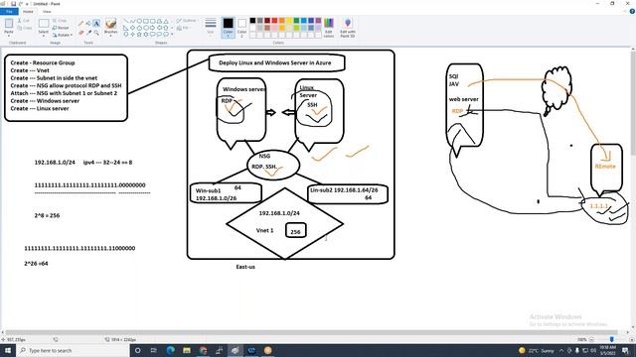
Task: Click the Select rectangle tool icon
Action: tap(44, 23)
